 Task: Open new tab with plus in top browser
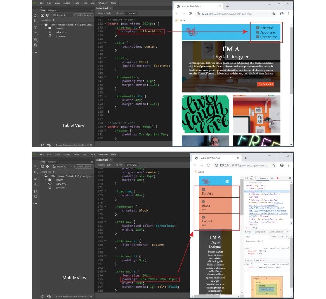click(x=228, y=7)
